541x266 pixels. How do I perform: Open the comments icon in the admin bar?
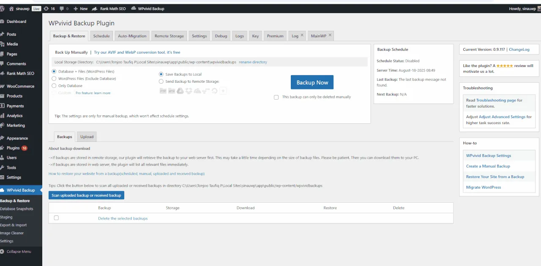(63, 8)
